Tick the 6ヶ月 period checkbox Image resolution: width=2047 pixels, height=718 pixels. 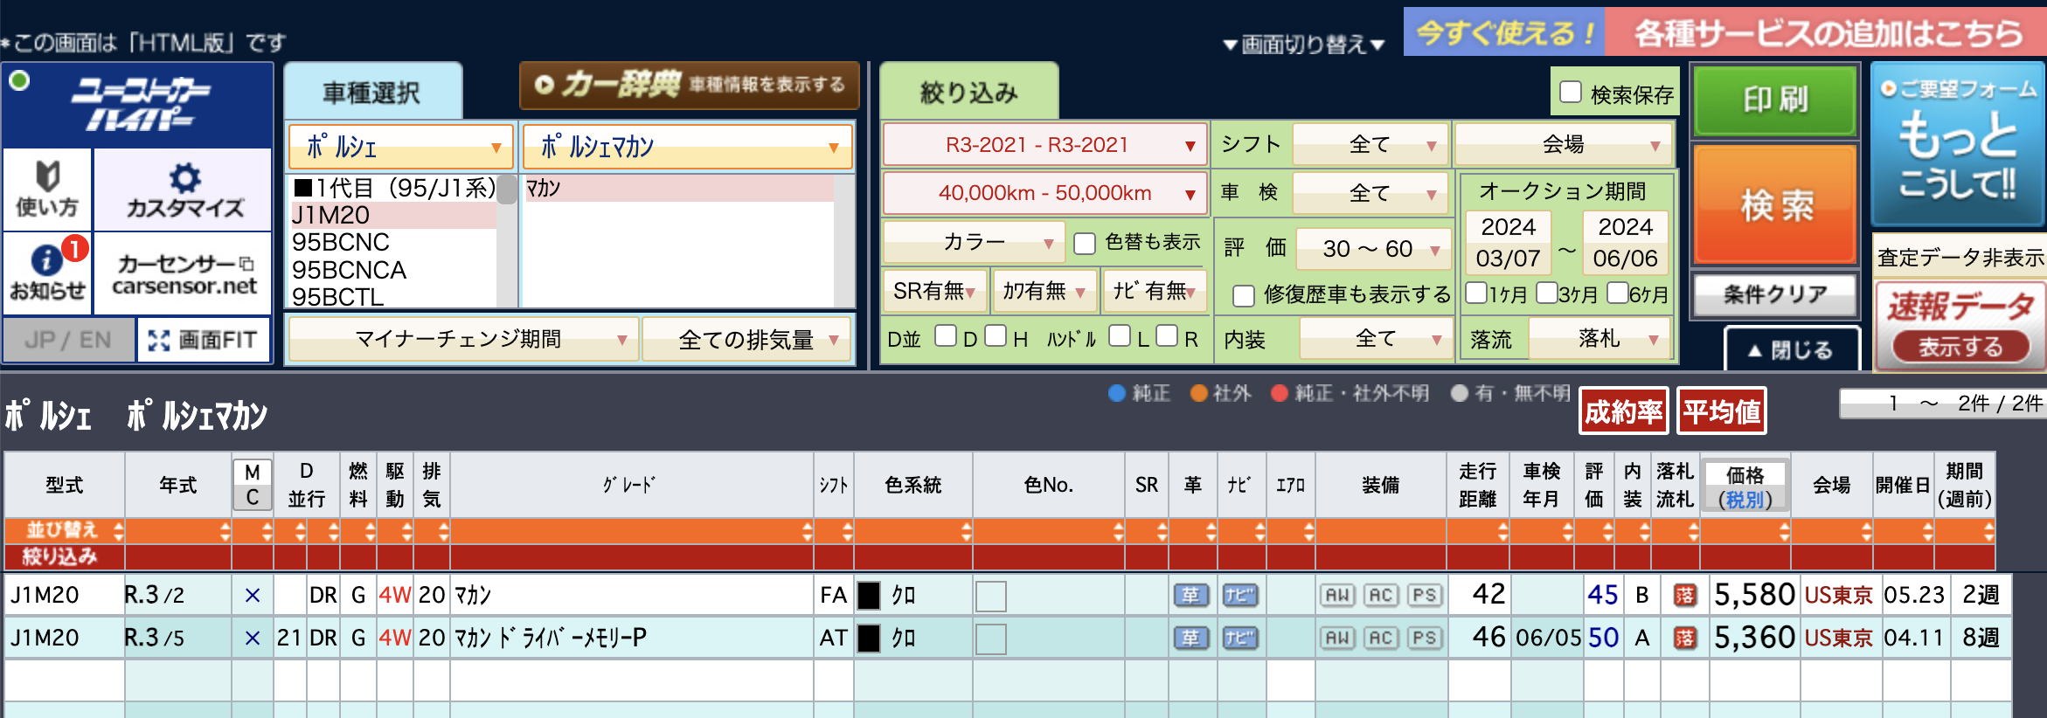click(1618, 293)
